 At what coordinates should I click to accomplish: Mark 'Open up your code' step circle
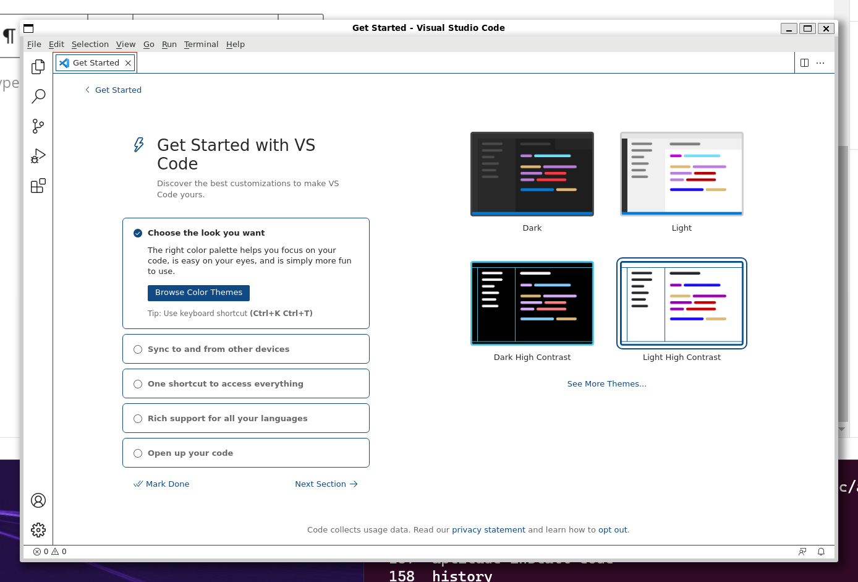(138, 453)
